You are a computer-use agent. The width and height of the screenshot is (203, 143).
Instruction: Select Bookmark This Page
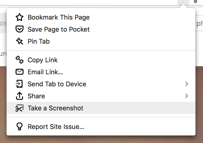pos(59,17)
